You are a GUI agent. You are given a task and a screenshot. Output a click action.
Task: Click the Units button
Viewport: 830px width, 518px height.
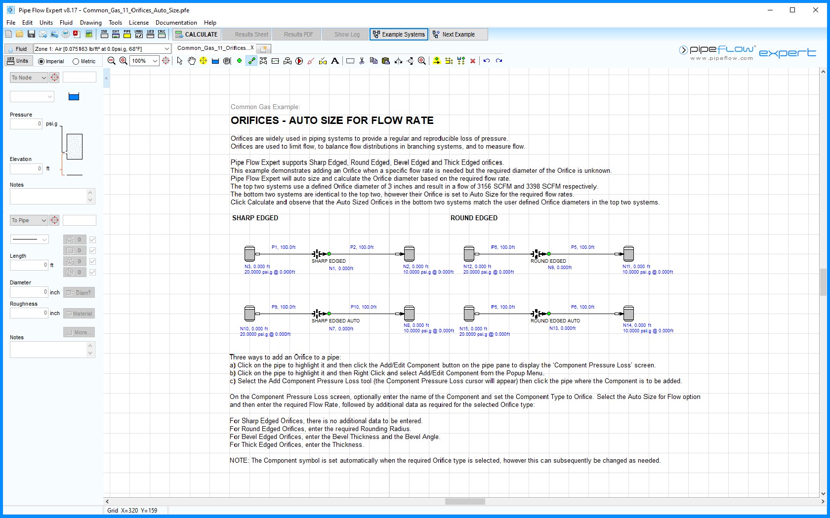click(x=18, y=61)
